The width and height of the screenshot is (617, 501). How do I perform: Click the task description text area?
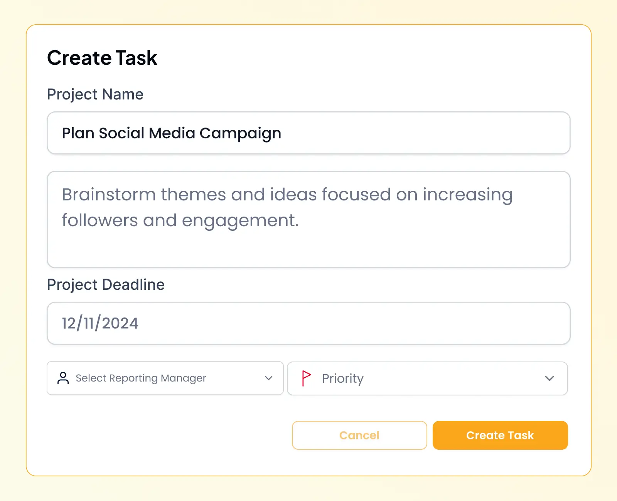tap(308, 219)
